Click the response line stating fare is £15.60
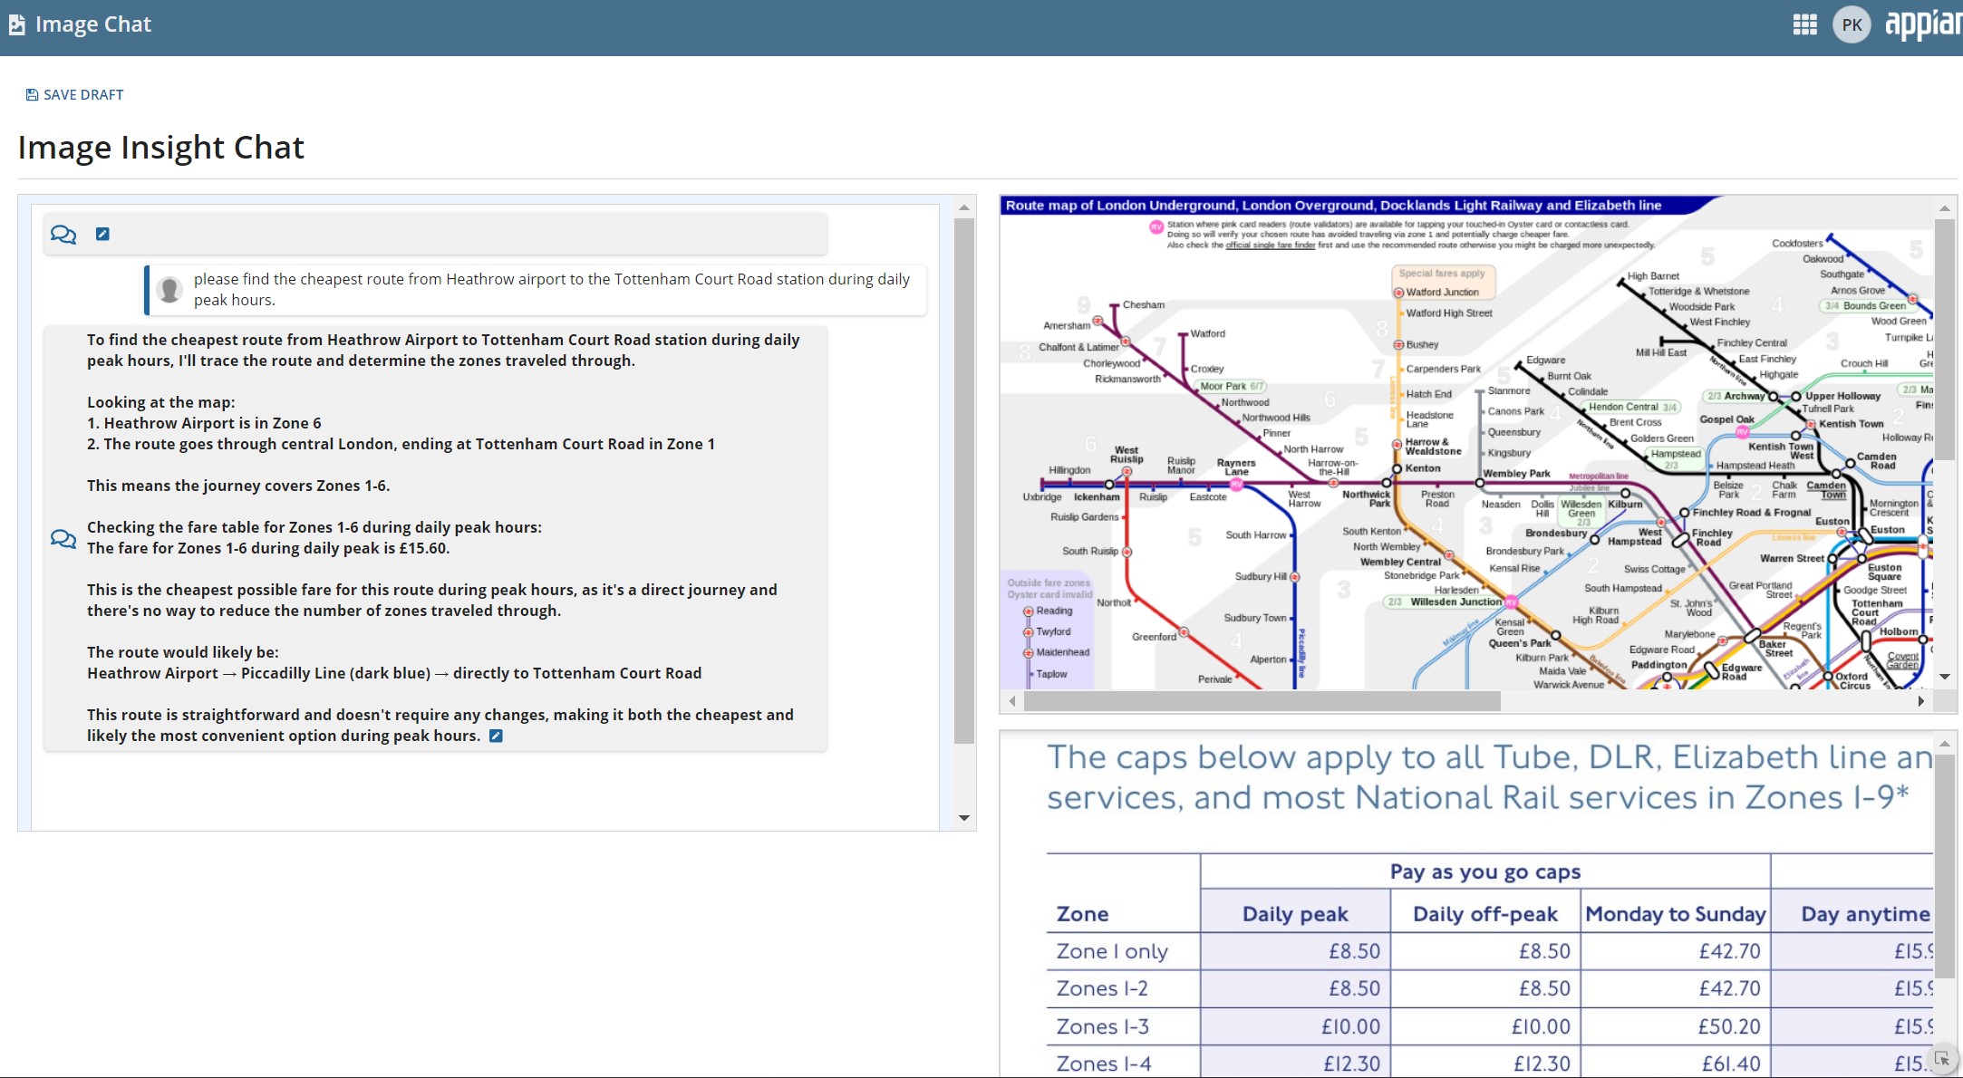Screen dimensions: 1963x1078 pyautogui.click(x=268, y=548)
